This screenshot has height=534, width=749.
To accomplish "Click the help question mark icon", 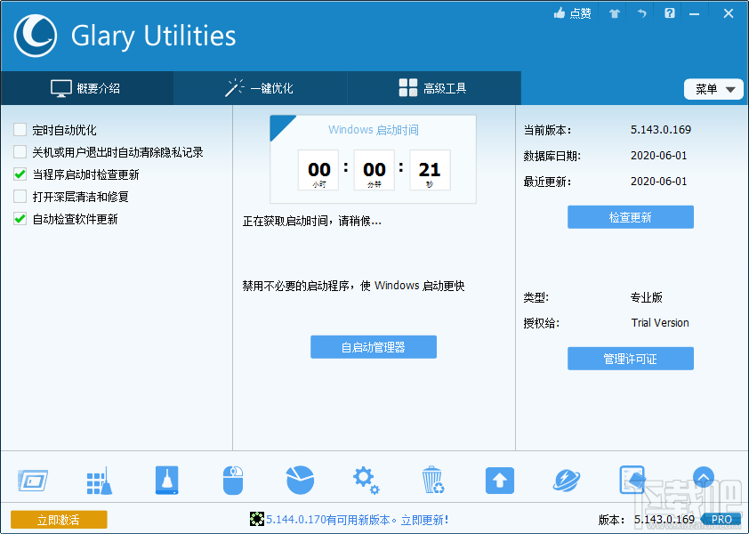I will tap(670, 13).
